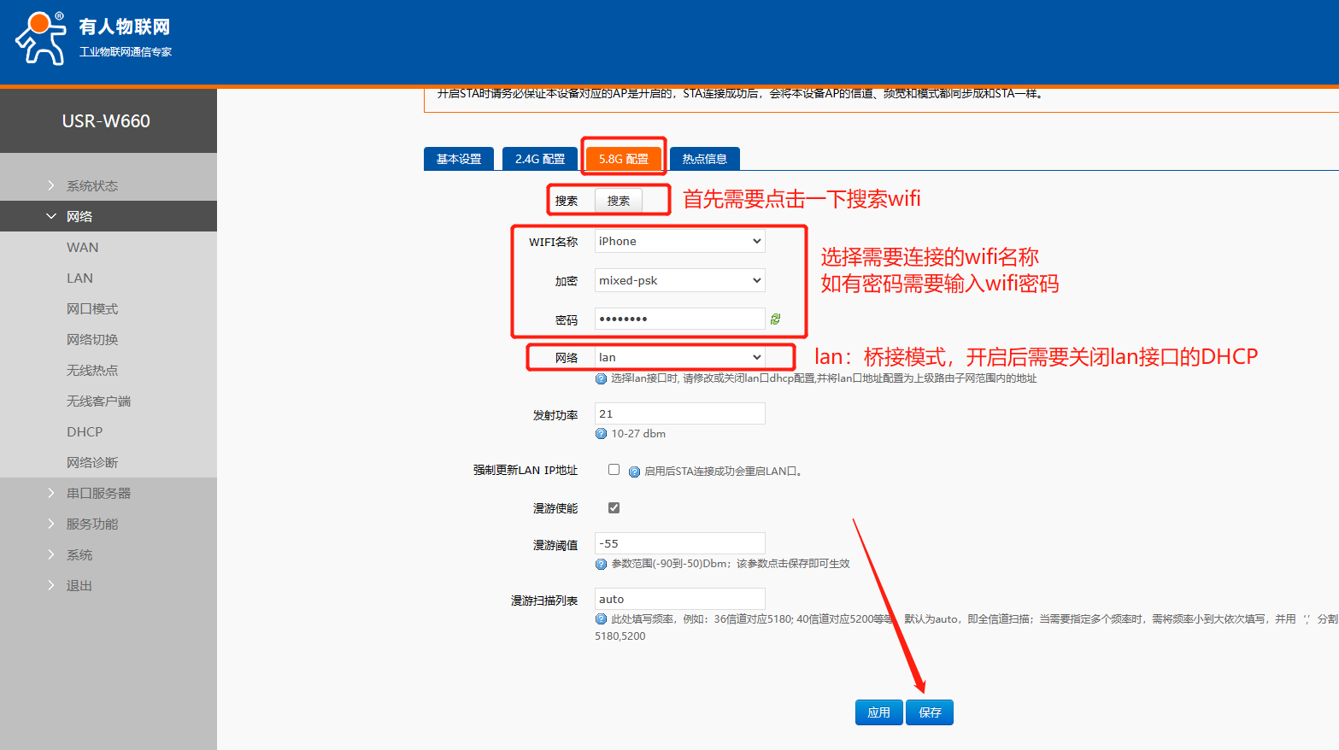Uncheck the 漫游使能 checkbox

(614, 507)
